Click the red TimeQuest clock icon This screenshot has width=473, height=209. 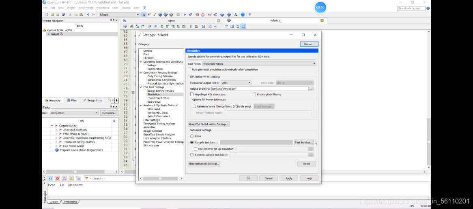(203, 15)
